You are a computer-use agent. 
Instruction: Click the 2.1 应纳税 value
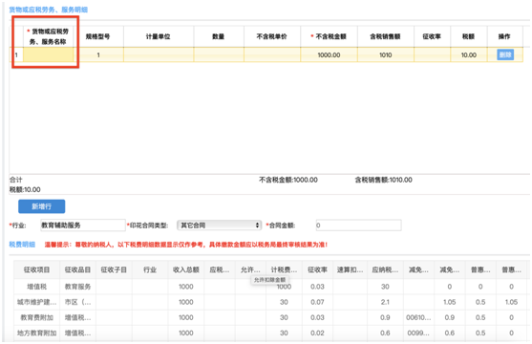[385, 302]
